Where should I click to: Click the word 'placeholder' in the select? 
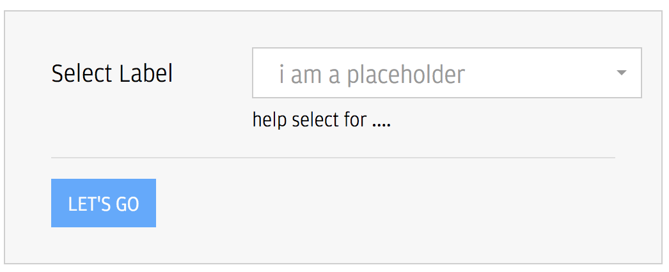(405, 75)
